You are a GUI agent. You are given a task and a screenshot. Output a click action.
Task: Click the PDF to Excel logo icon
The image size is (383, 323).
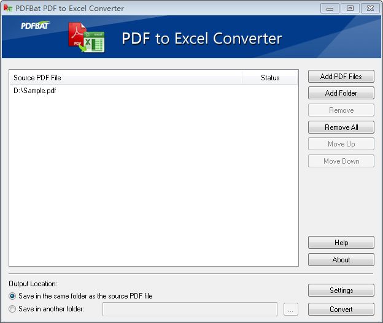pyautogui.click(x=87, y=37)
